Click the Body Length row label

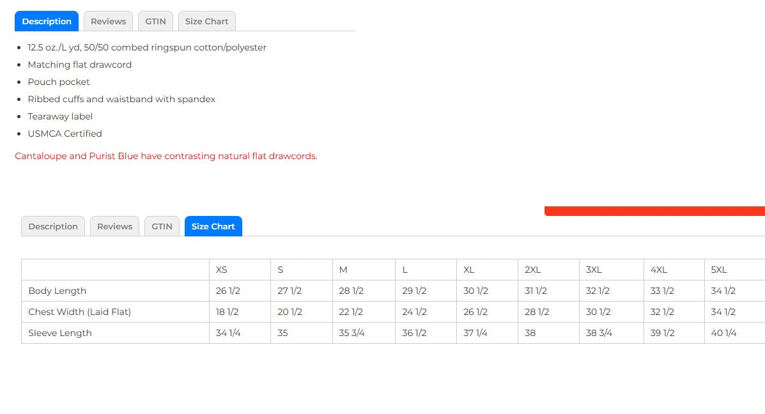(58, 291)
